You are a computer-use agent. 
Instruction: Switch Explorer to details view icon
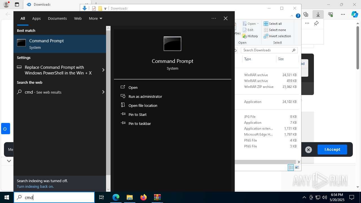[291, 167]
